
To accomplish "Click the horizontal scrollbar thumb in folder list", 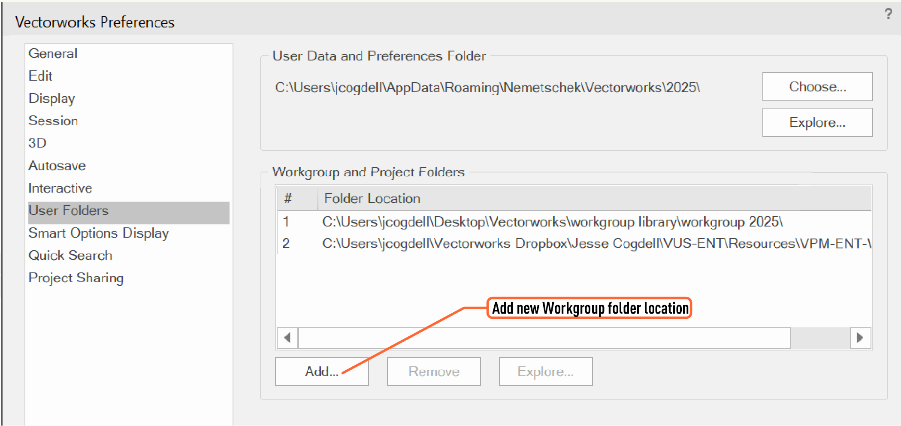I will (544, 338).
